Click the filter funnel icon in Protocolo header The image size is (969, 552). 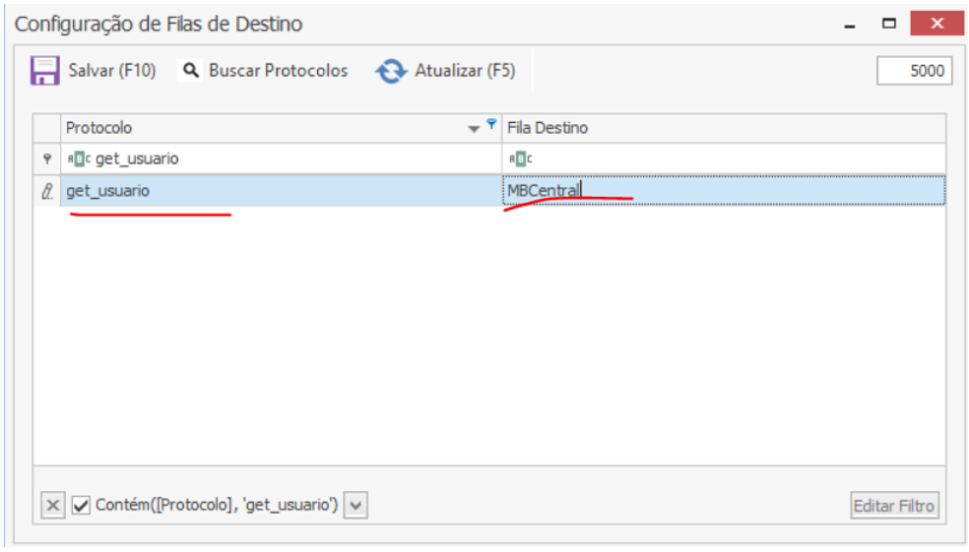[491, 124]
